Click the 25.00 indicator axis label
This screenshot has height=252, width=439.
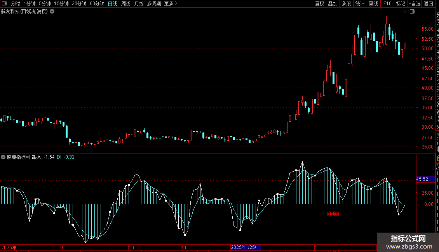427,193
